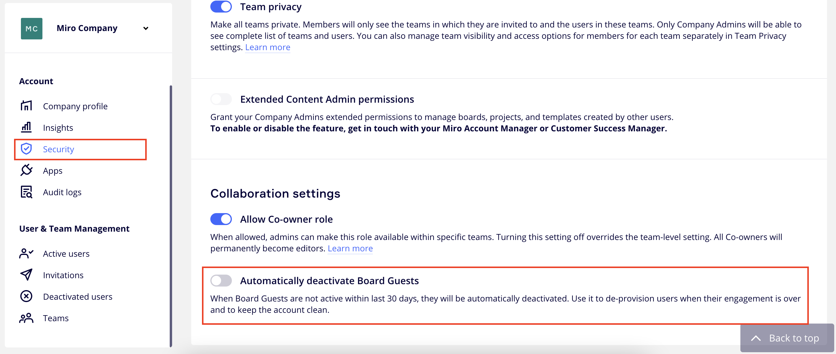The width and height of the screenshot is (836, 354).
Task: Click the MC company avatar
Action: pyautogui.click(x=31, y=29)
